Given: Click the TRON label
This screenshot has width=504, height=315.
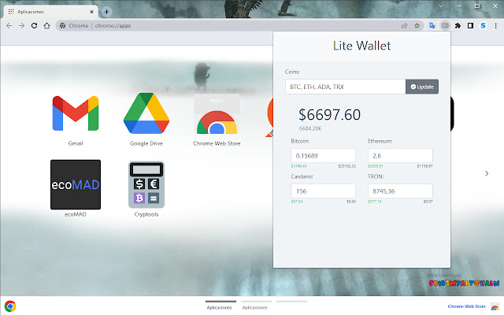Looking at the screenshot, I should coord(376,176).
